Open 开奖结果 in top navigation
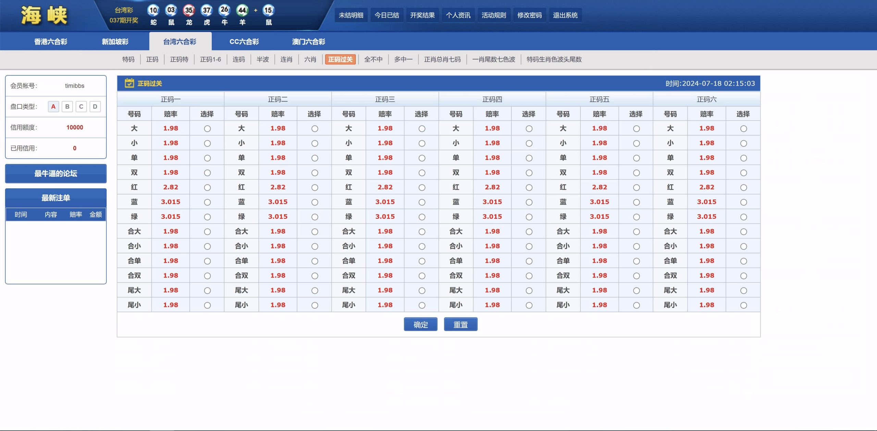This screenshot has height=431, width=877. pos(422,15)
